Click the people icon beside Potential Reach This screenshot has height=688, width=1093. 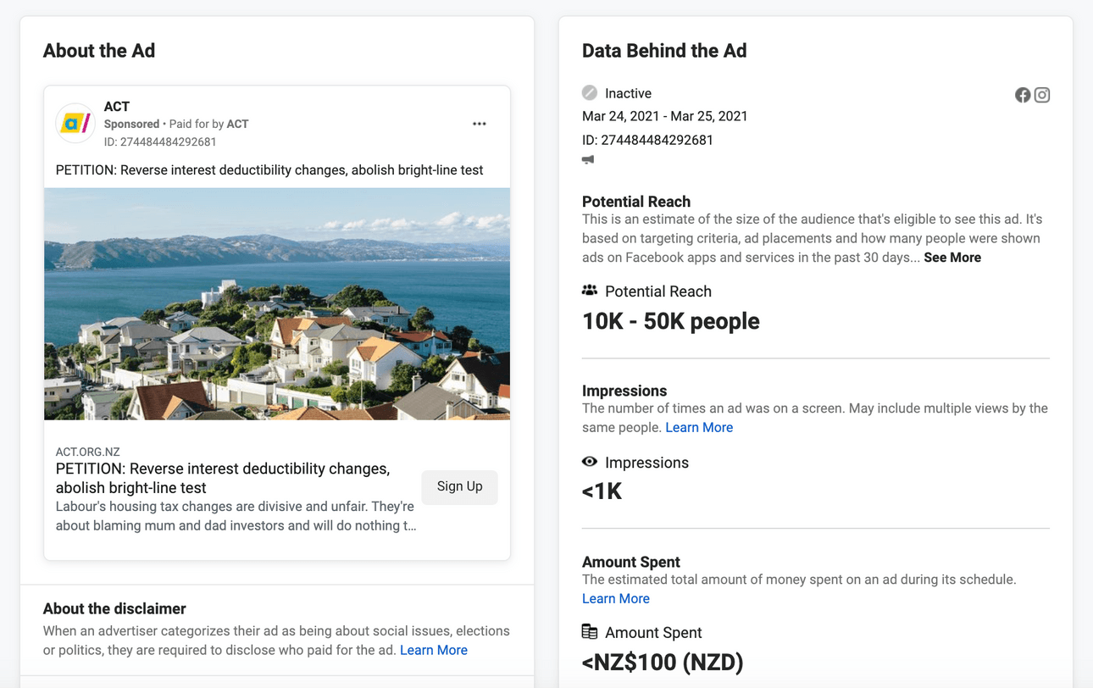[x=590, y=291]
